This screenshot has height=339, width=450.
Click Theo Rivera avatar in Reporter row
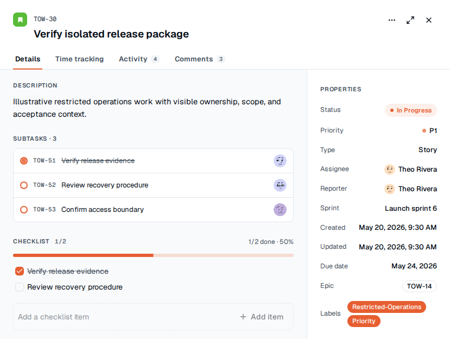coord(389,189)
